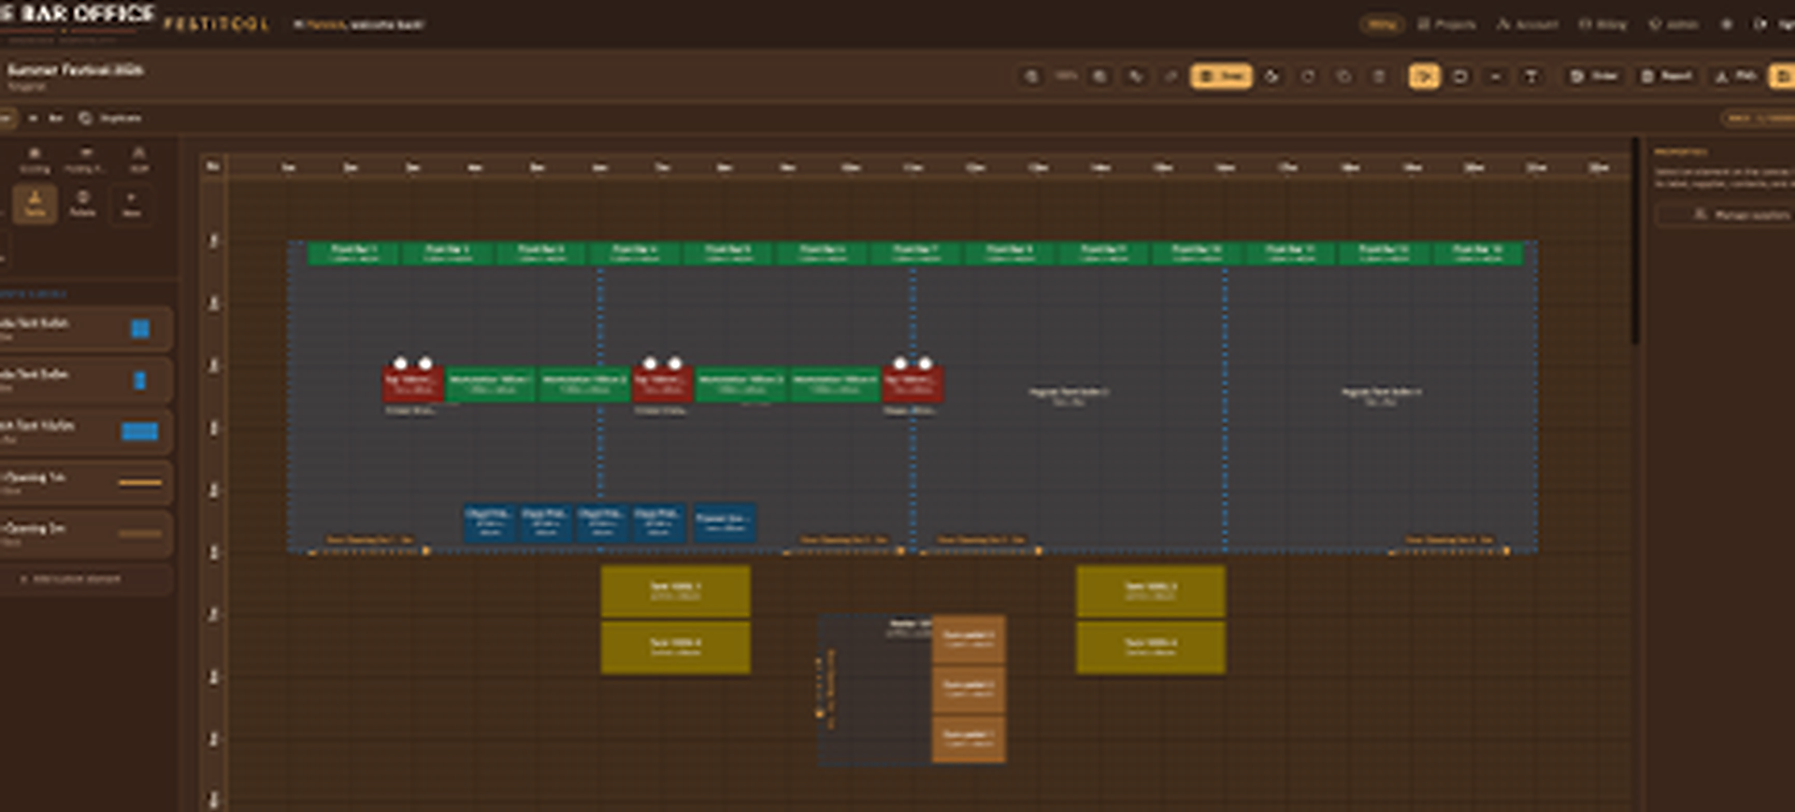Open the Report button in toolbar

[1667, 77]
